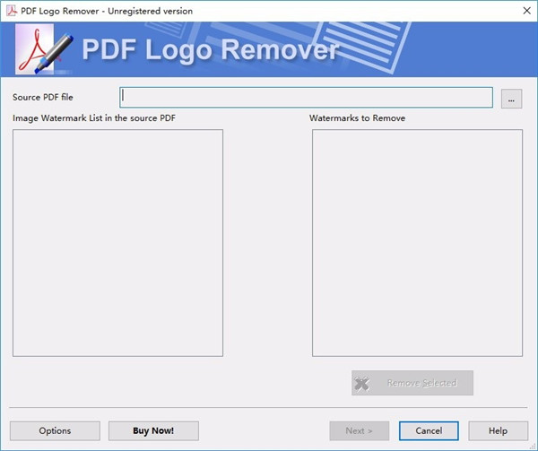Click the Source PDF file input field
This screenshot has width=538, height=451.
(306, 98)
